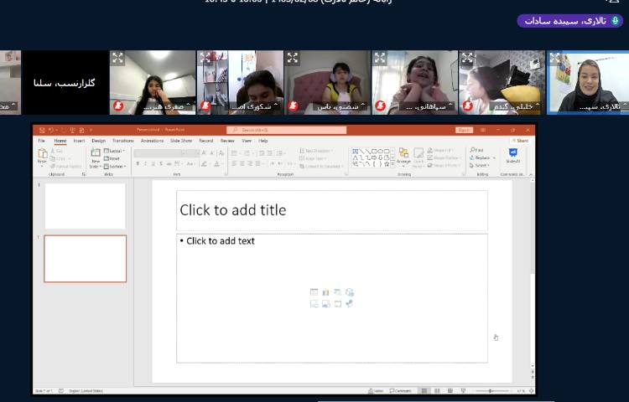
Task: Click the Text Direction dropdown
Action: [x=316, y=151]
